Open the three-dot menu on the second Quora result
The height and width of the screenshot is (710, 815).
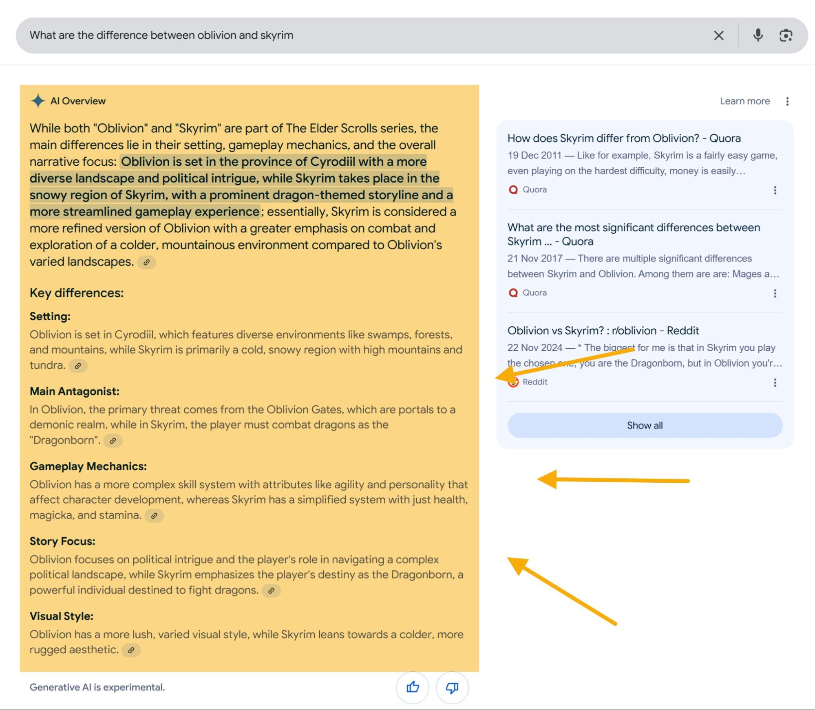click(774, 293)
